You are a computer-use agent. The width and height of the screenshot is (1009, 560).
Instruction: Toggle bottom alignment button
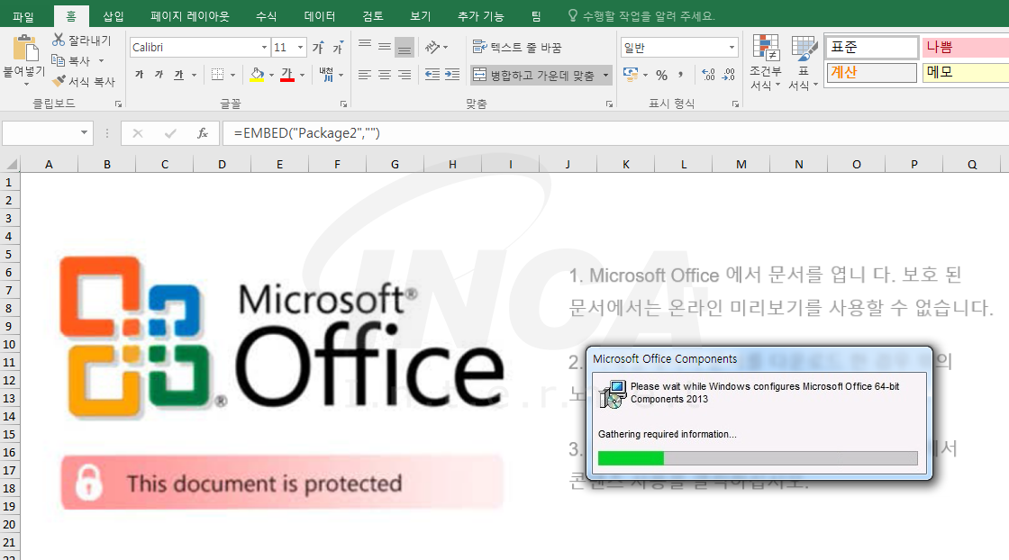pyautogui.click(x=405, y=47)
